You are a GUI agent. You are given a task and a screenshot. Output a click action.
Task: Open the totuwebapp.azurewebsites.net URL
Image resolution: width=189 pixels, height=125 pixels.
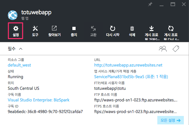pos(128,65)
